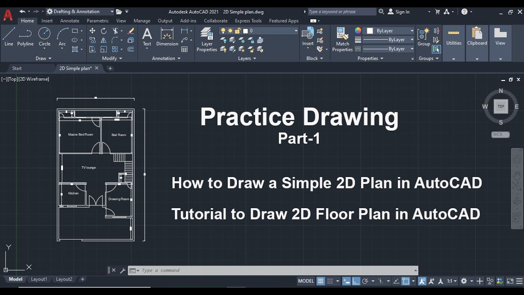524x295 pixels.
Task: Toggle dynamic input in status bar
Action: 346,281
